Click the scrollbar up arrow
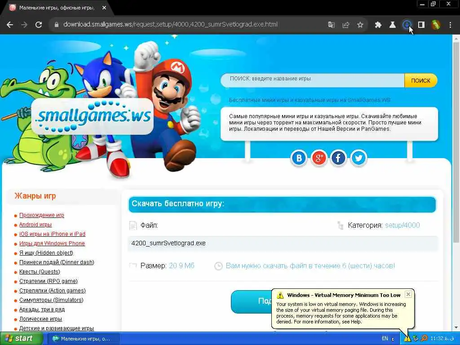 [x=456, y=39]
